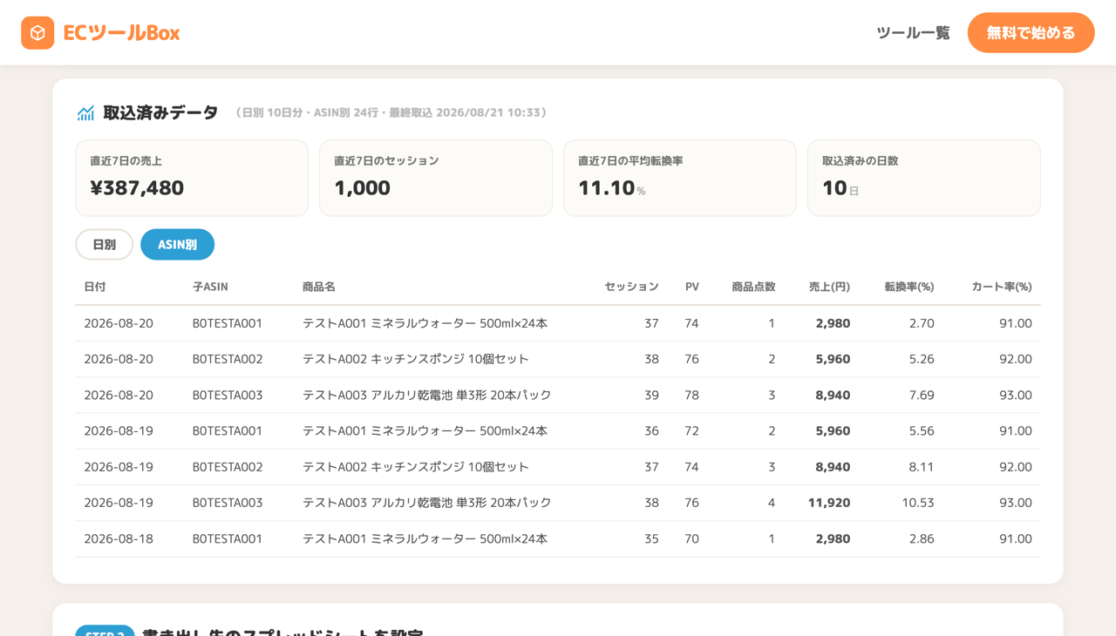Click the 直近7日のセッション card label
1116x636 pixels.
tap(386, 161)
